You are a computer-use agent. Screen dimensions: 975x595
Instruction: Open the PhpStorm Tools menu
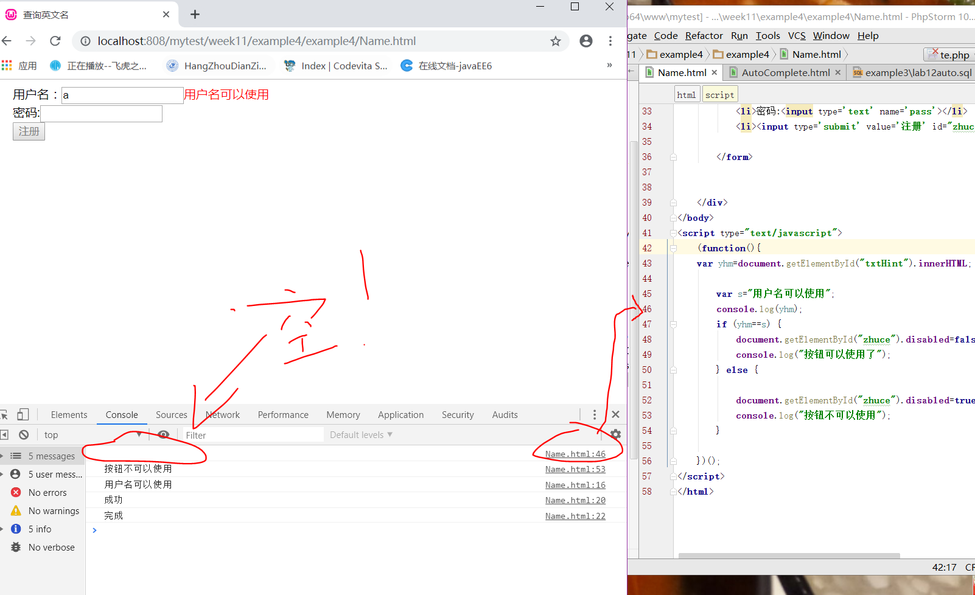coord(768,35)
